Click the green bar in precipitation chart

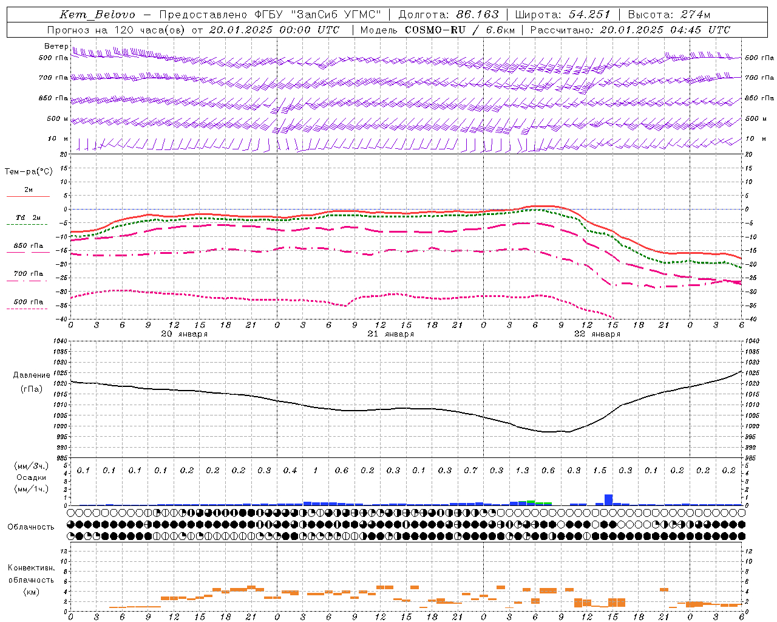(531, 502)
